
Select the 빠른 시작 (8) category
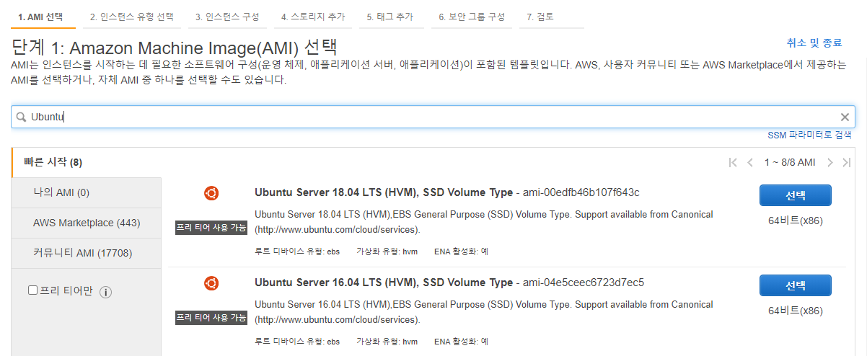(87, 162)
